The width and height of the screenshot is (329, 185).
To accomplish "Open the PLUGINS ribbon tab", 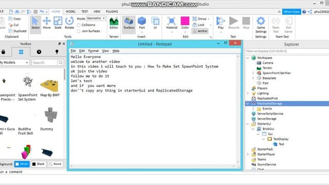I will point(112,11).
